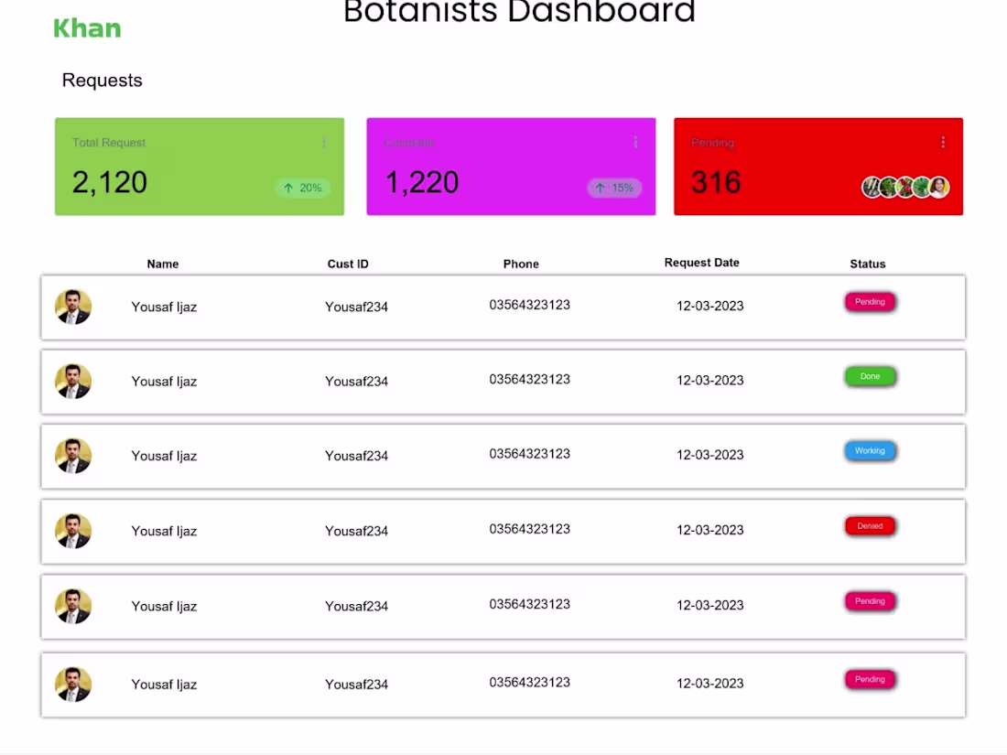Click the Pending badge on the bottom row

(x=870, y=679)
